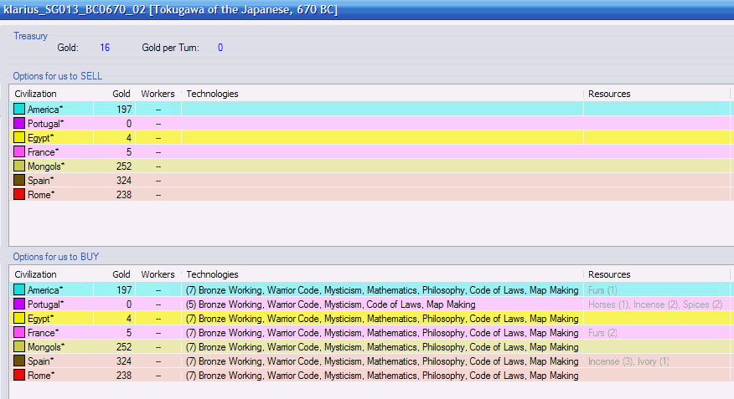Click Portugal's Horses, Incense, Spices resources
The height and width of the screenshot is (399, 734).
(655, 304)
